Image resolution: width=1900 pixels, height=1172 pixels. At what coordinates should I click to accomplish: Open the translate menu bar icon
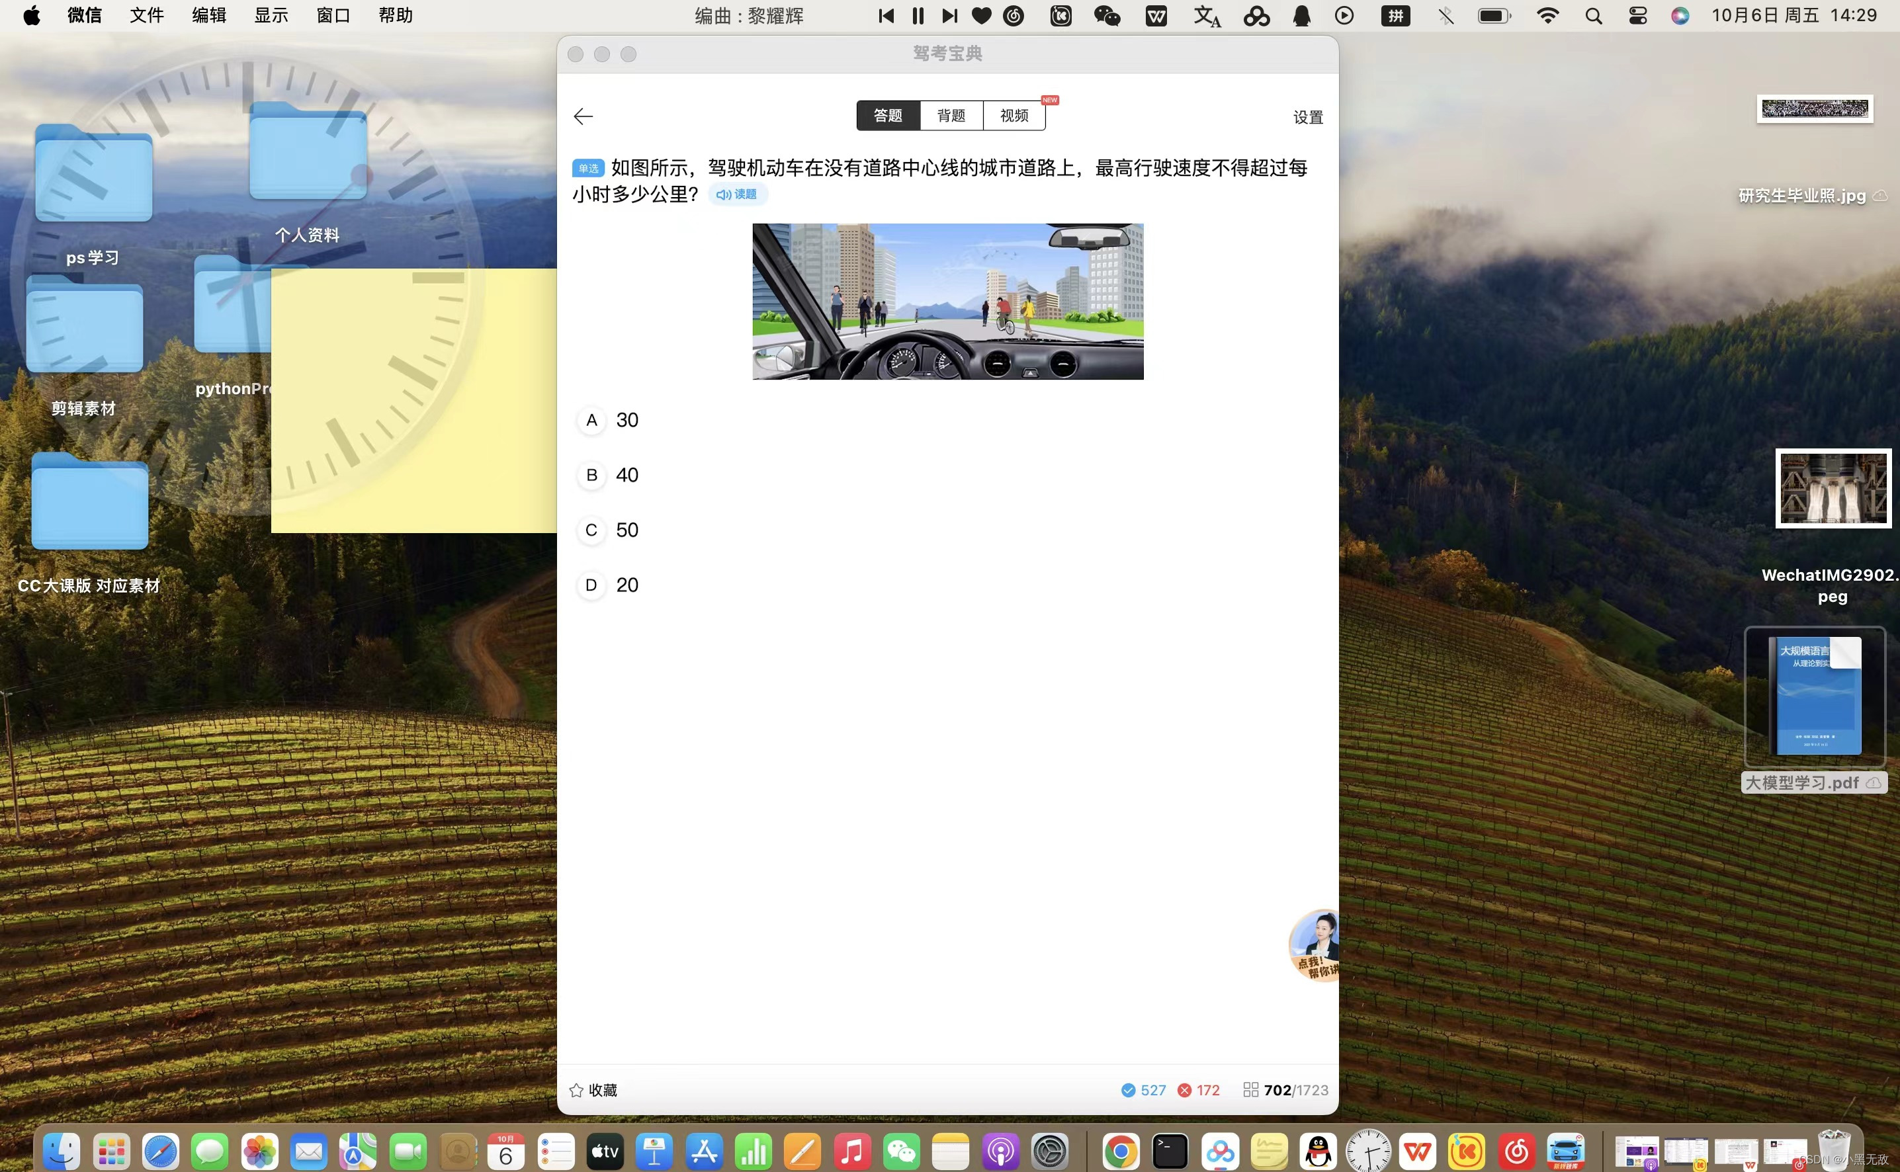[x=1206, y=15]
